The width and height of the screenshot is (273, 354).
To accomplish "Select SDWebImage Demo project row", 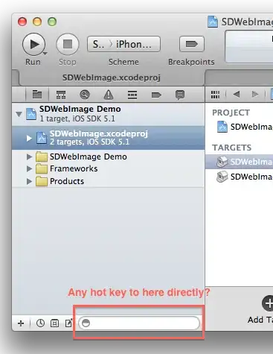I will [109, 114].
